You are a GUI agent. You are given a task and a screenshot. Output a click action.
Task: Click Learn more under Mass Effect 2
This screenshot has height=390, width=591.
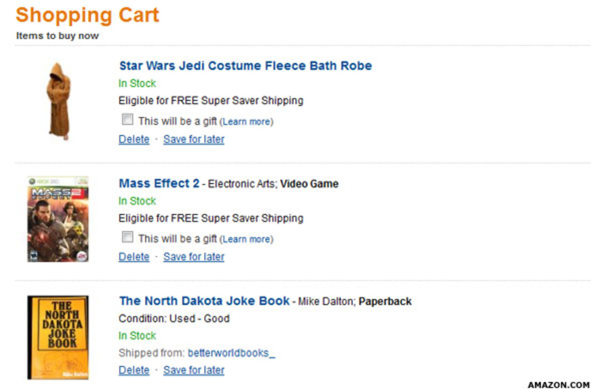(246, 240)
